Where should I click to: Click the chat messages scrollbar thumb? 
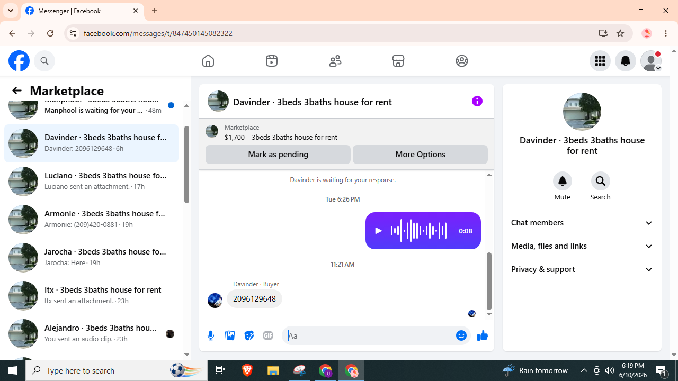tap(489, 281)
